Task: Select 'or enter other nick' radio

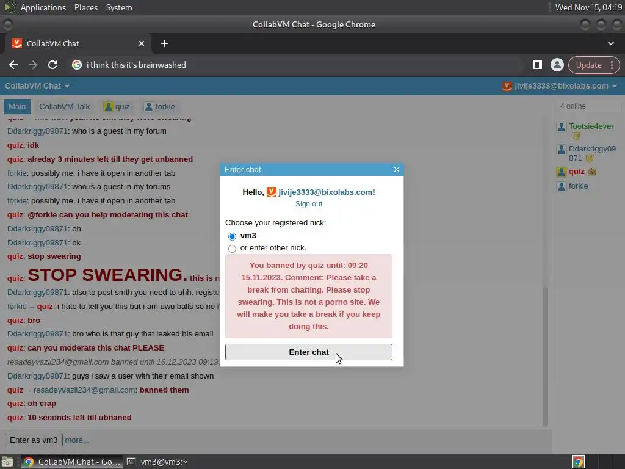Action: click(x=232, y=249)
